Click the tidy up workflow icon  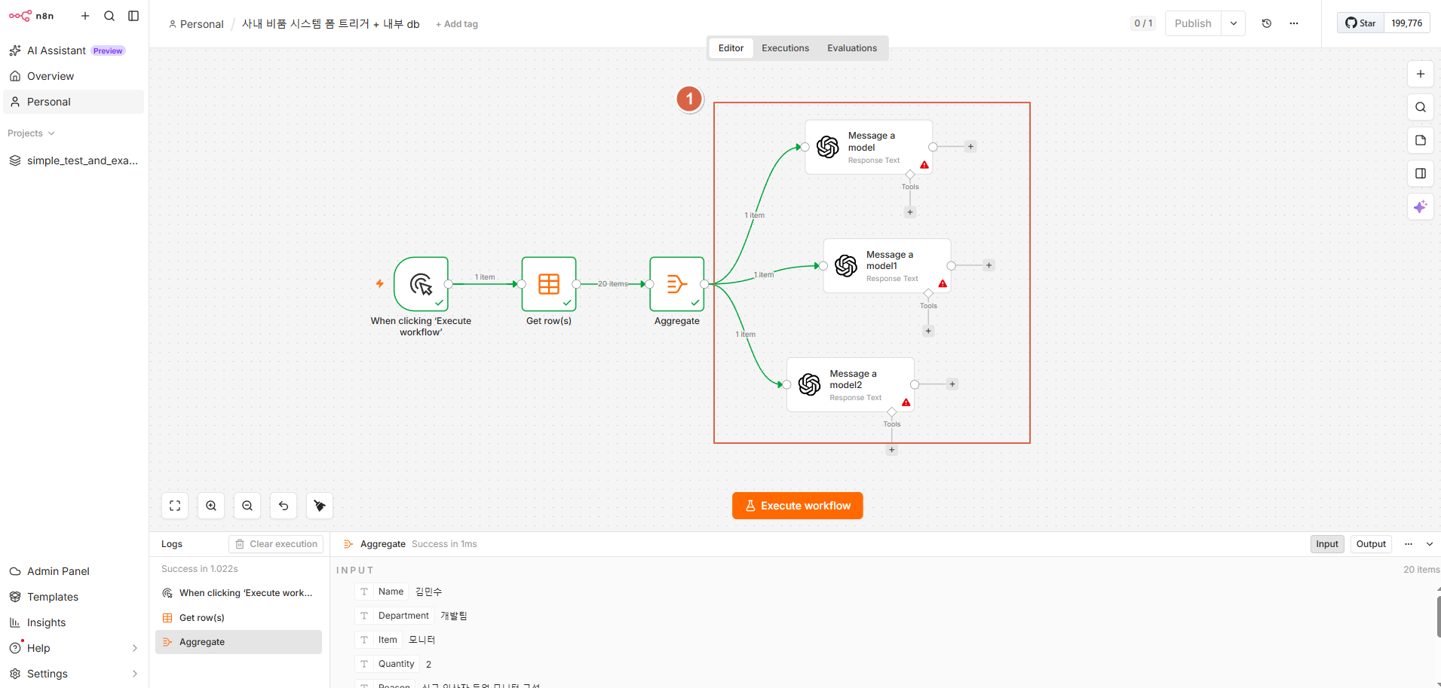coord(320,506)
